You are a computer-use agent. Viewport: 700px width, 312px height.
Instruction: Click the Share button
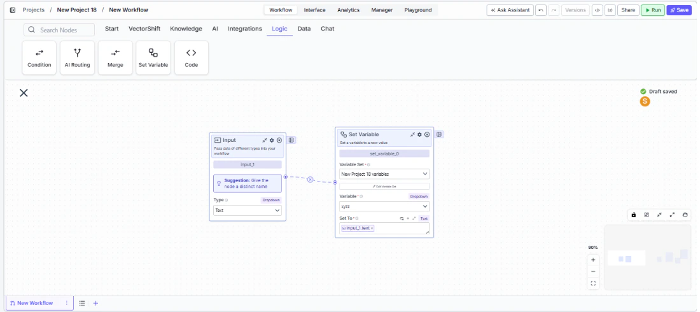click(628, 10)
